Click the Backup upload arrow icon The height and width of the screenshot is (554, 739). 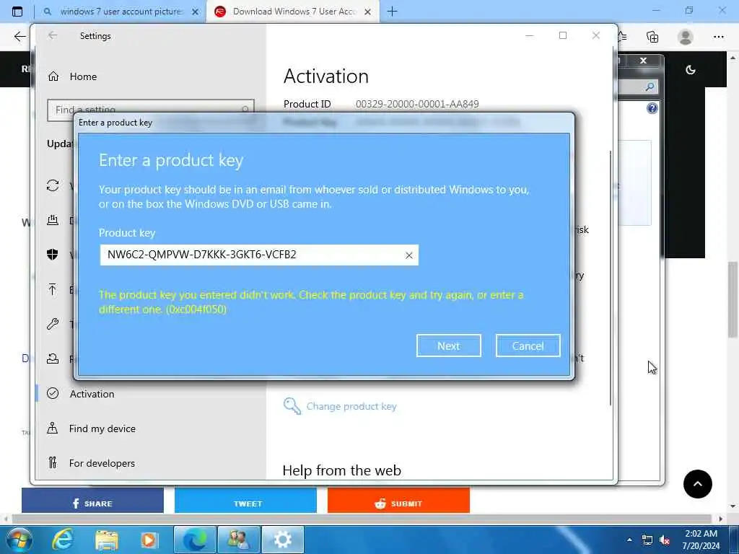coord(53,289)
